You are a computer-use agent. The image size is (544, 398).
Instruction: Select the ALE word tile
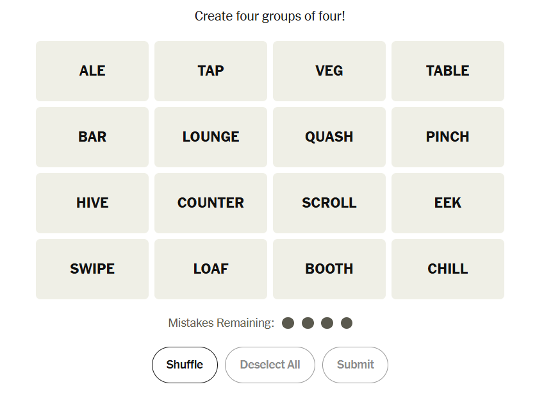tap(92, 71)
